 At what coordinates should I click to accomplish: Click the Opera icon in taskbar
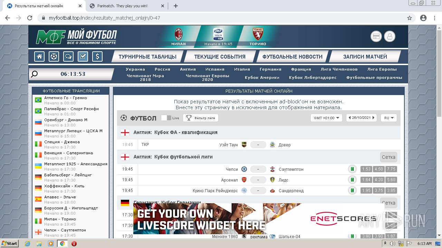pyautogui.click(x=74, y=244)
